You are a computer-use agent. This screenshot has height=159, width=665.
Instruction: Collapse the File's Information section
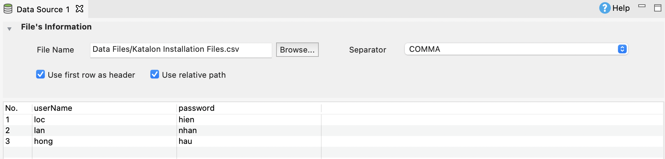coord(9,29)
